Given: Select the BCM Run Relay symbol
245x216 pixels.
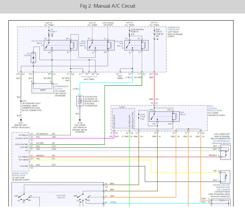Looking at the screenshot, I should click(x=164, y=116).
